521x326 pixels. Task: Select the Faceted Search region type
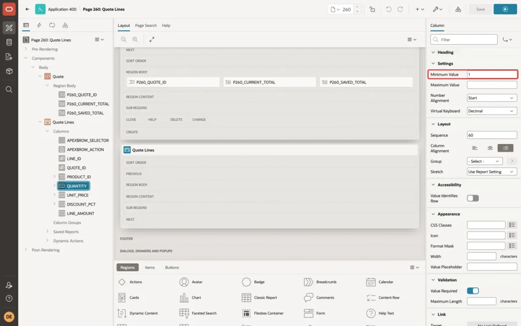(198, 313)
